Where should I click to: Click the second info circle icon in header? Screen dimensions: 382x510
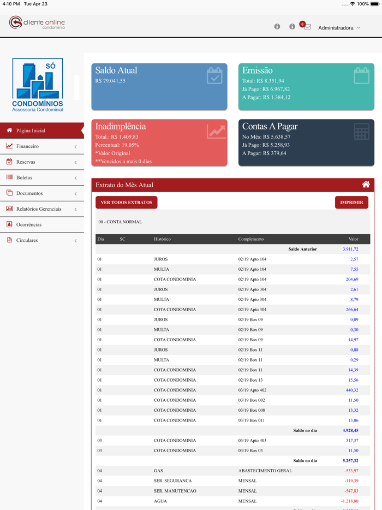coord(293,27)
